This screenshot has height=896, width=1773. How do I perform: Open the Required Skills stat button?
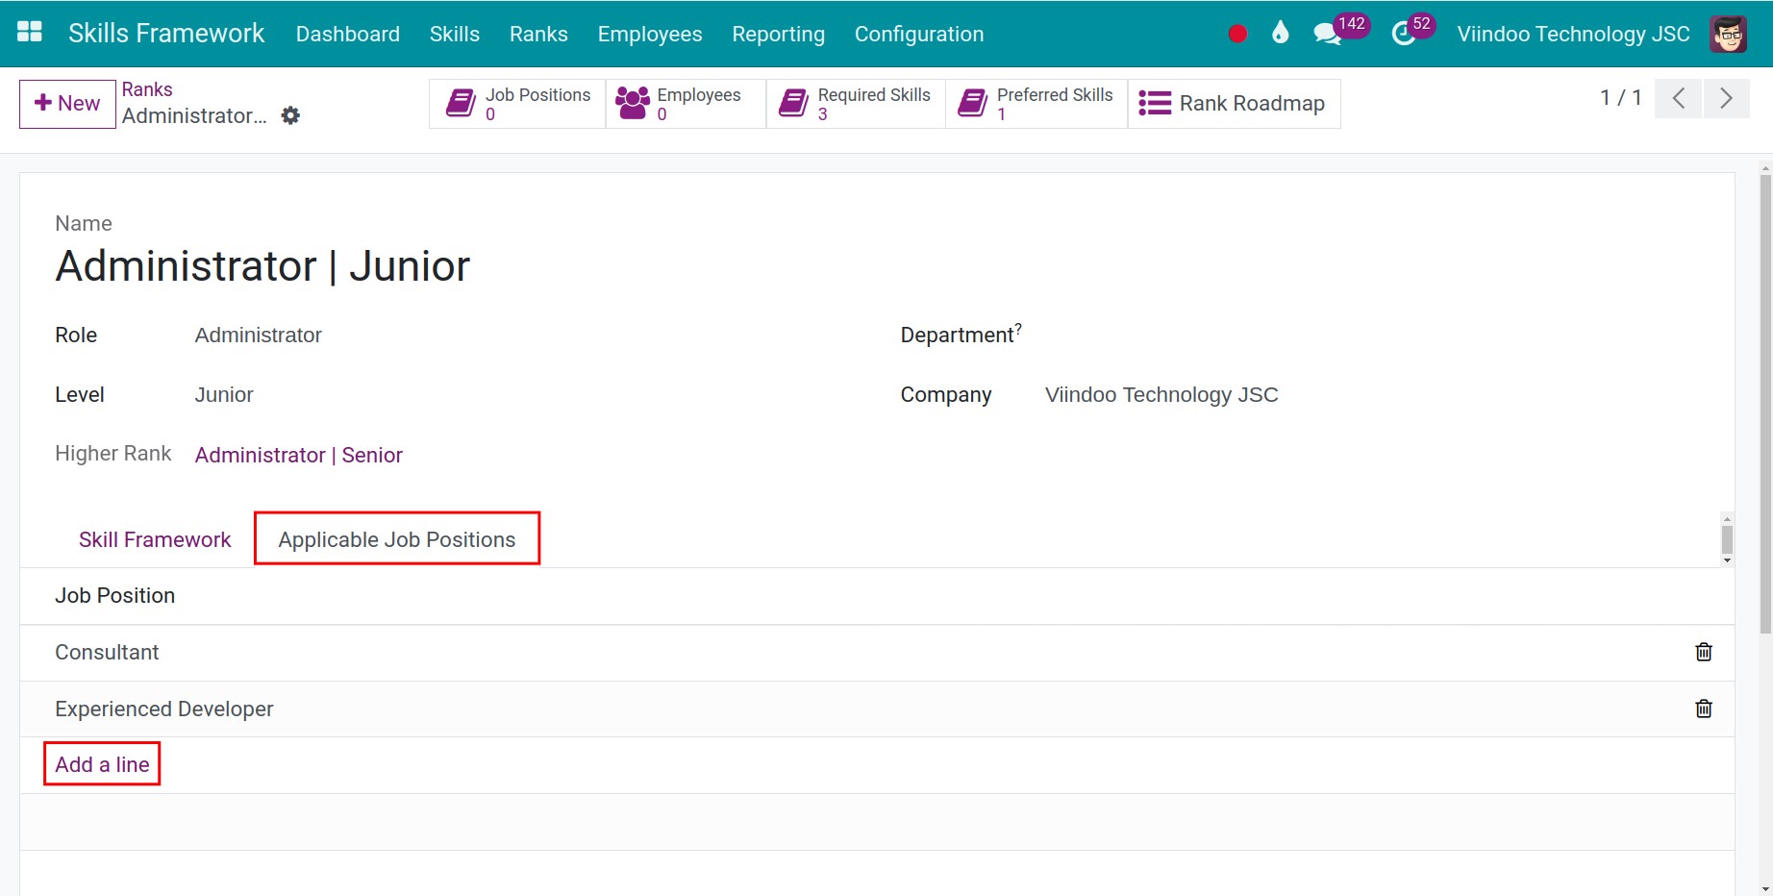pyautogui.click(x=856, y=103)
